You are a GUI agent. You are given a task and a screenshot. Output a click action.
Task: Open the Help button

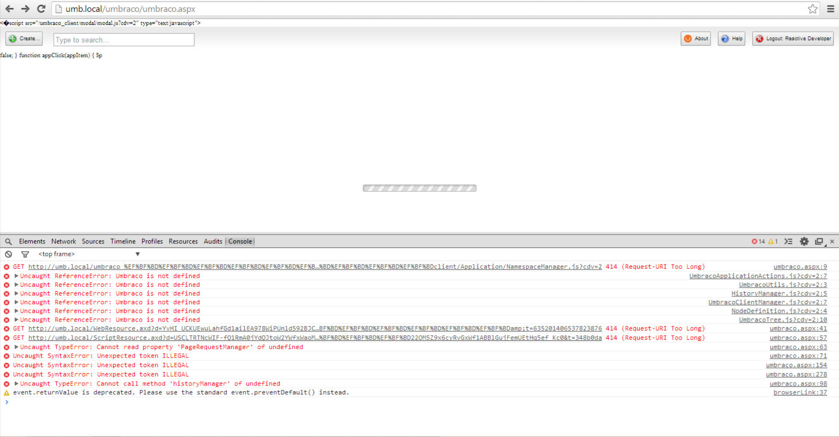click(732, 39)
